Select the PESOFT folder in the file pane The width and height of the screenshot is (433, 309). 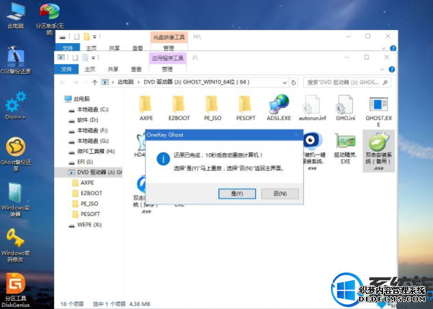246,108
